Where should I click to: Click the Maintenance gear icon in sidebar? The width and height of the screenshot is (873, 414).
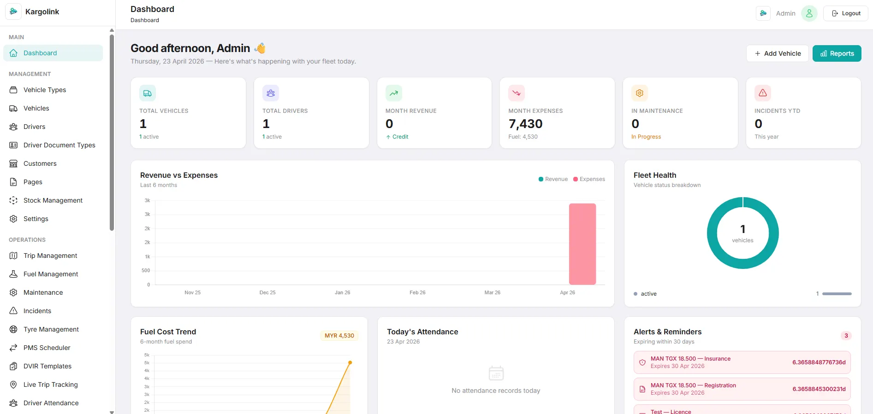point(13,292)
